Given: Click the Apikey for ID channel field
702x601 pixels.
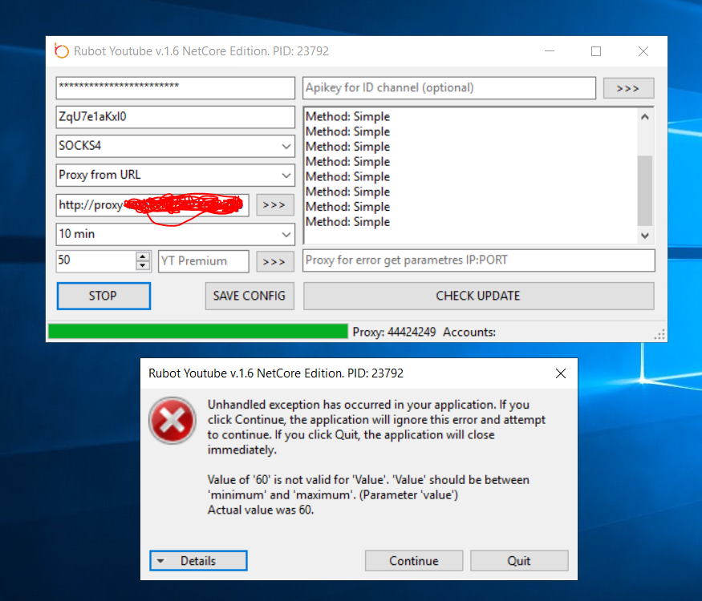Looking at the screenshot, I should [449, 87].
